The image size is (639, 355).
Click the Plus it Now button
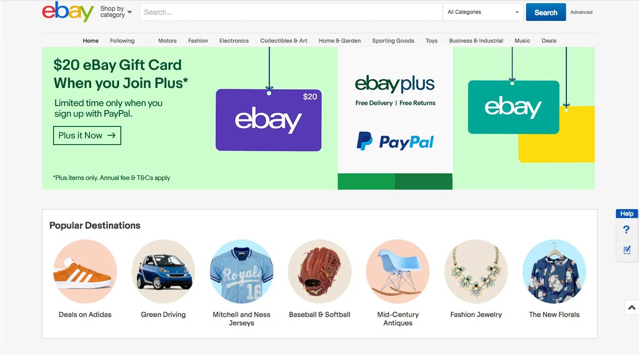click(x=87, y=136)
